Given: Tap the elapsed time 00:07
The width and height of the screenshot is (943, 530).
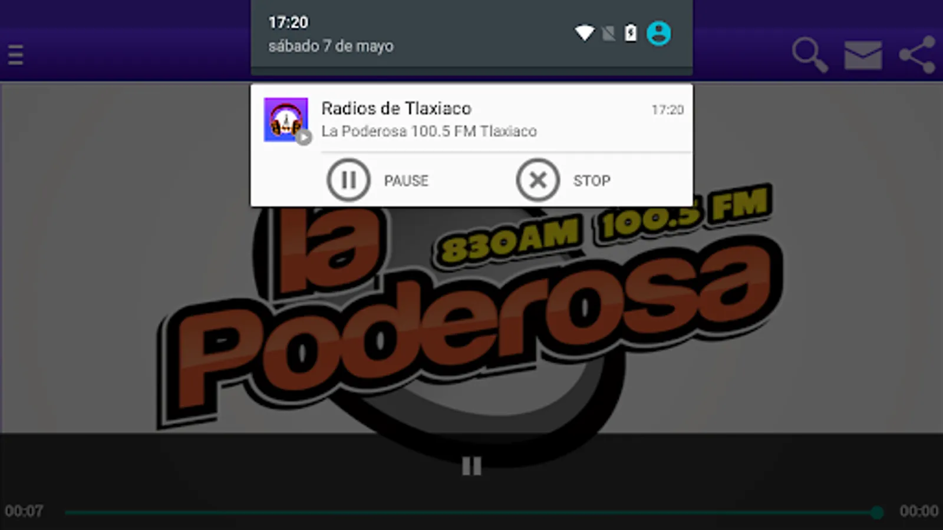Looking at the screenshot, I should pyautogui.click(x=24, y=511).
